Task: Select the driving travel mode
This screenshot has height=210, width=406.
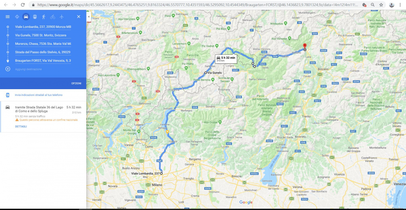Action: click(26, 17)
